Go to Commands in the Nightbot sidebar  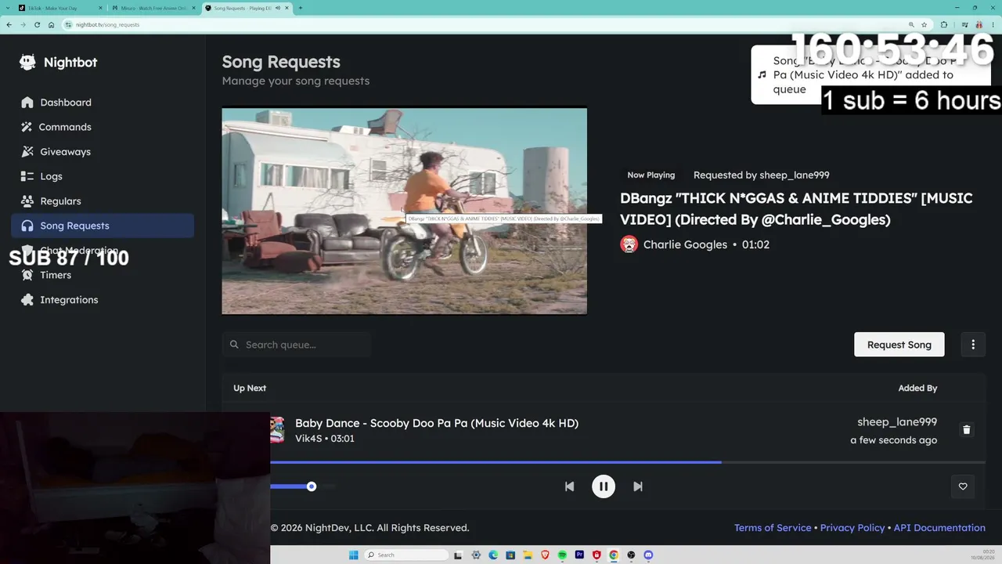click(x=103, y=127)
